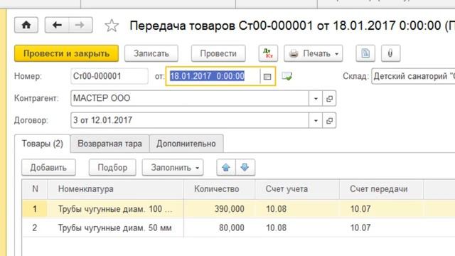The width and height of the screenshot is (455, 256).
Task: Click Счет учета 10.08 in row 2
Action: pos(297,228)
